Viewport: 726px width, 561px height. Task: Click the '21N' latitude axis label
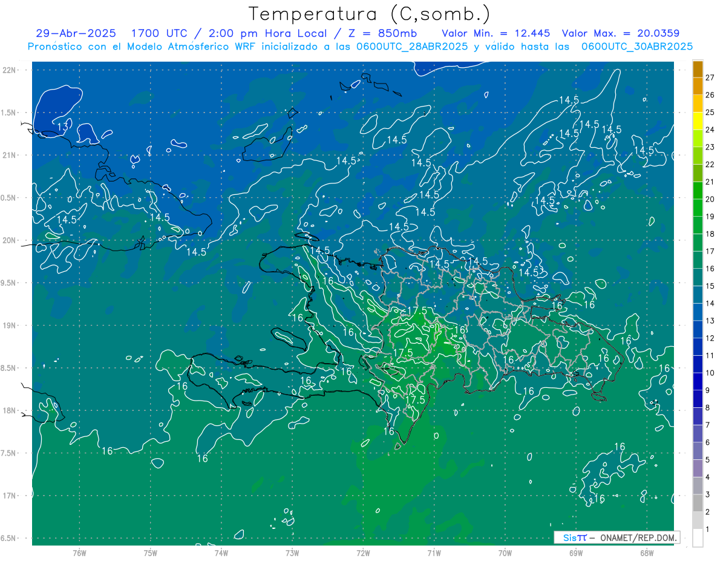10,155
